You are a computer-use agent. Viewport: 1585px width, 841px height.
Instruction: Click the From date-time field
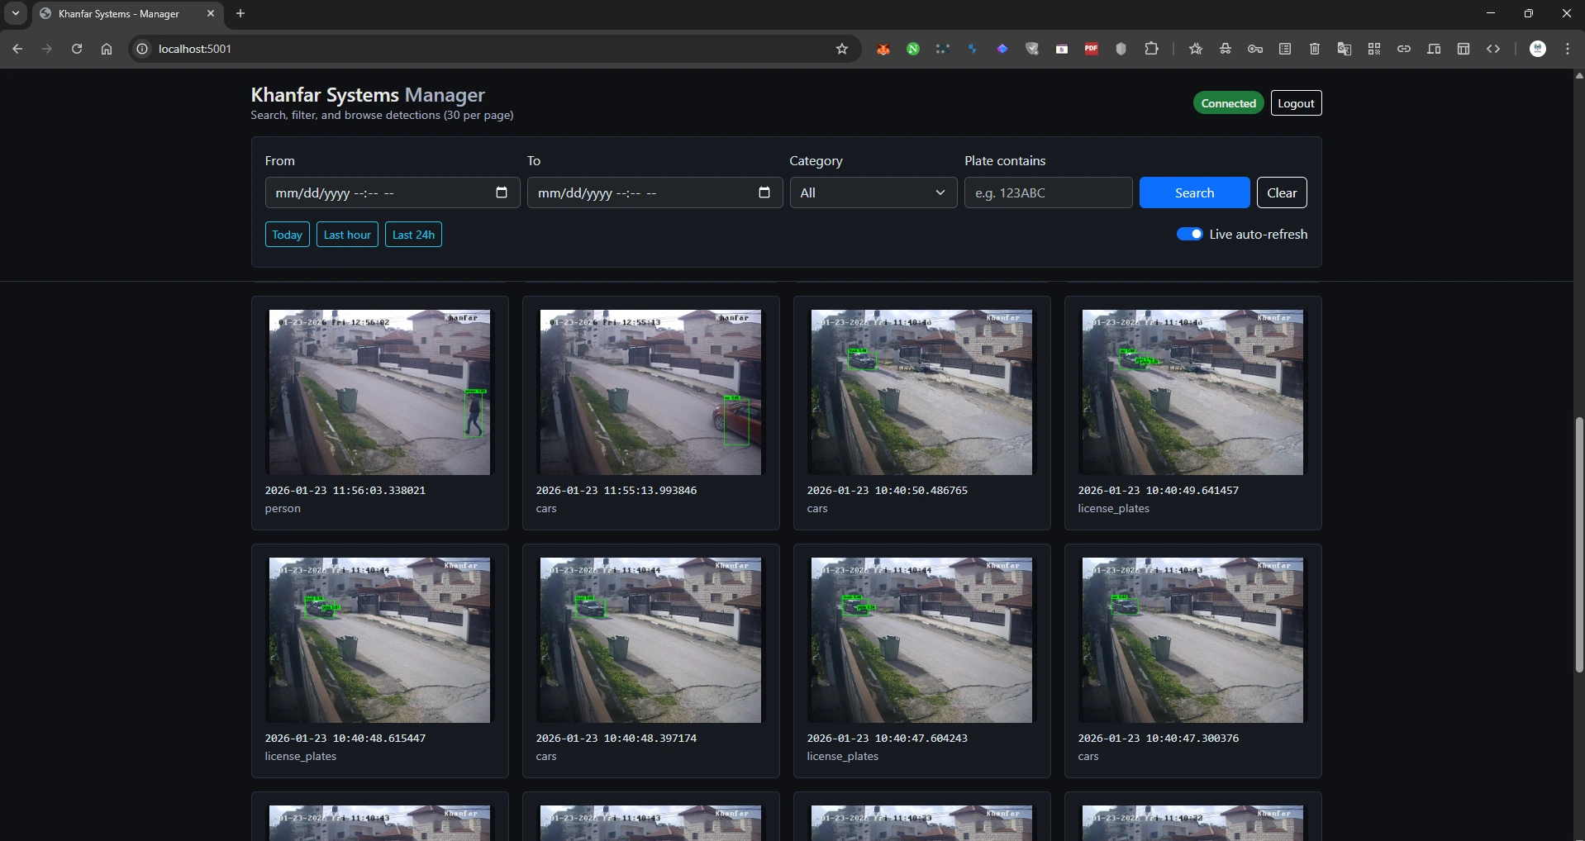pyautogui.click(x=393, y=192)
